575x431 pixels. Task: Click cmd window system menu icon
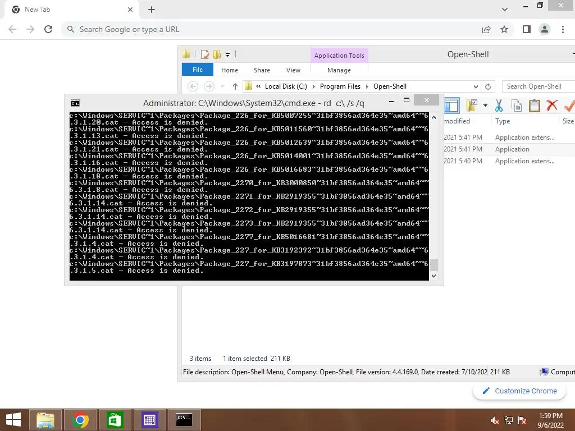tap(75, 103)
